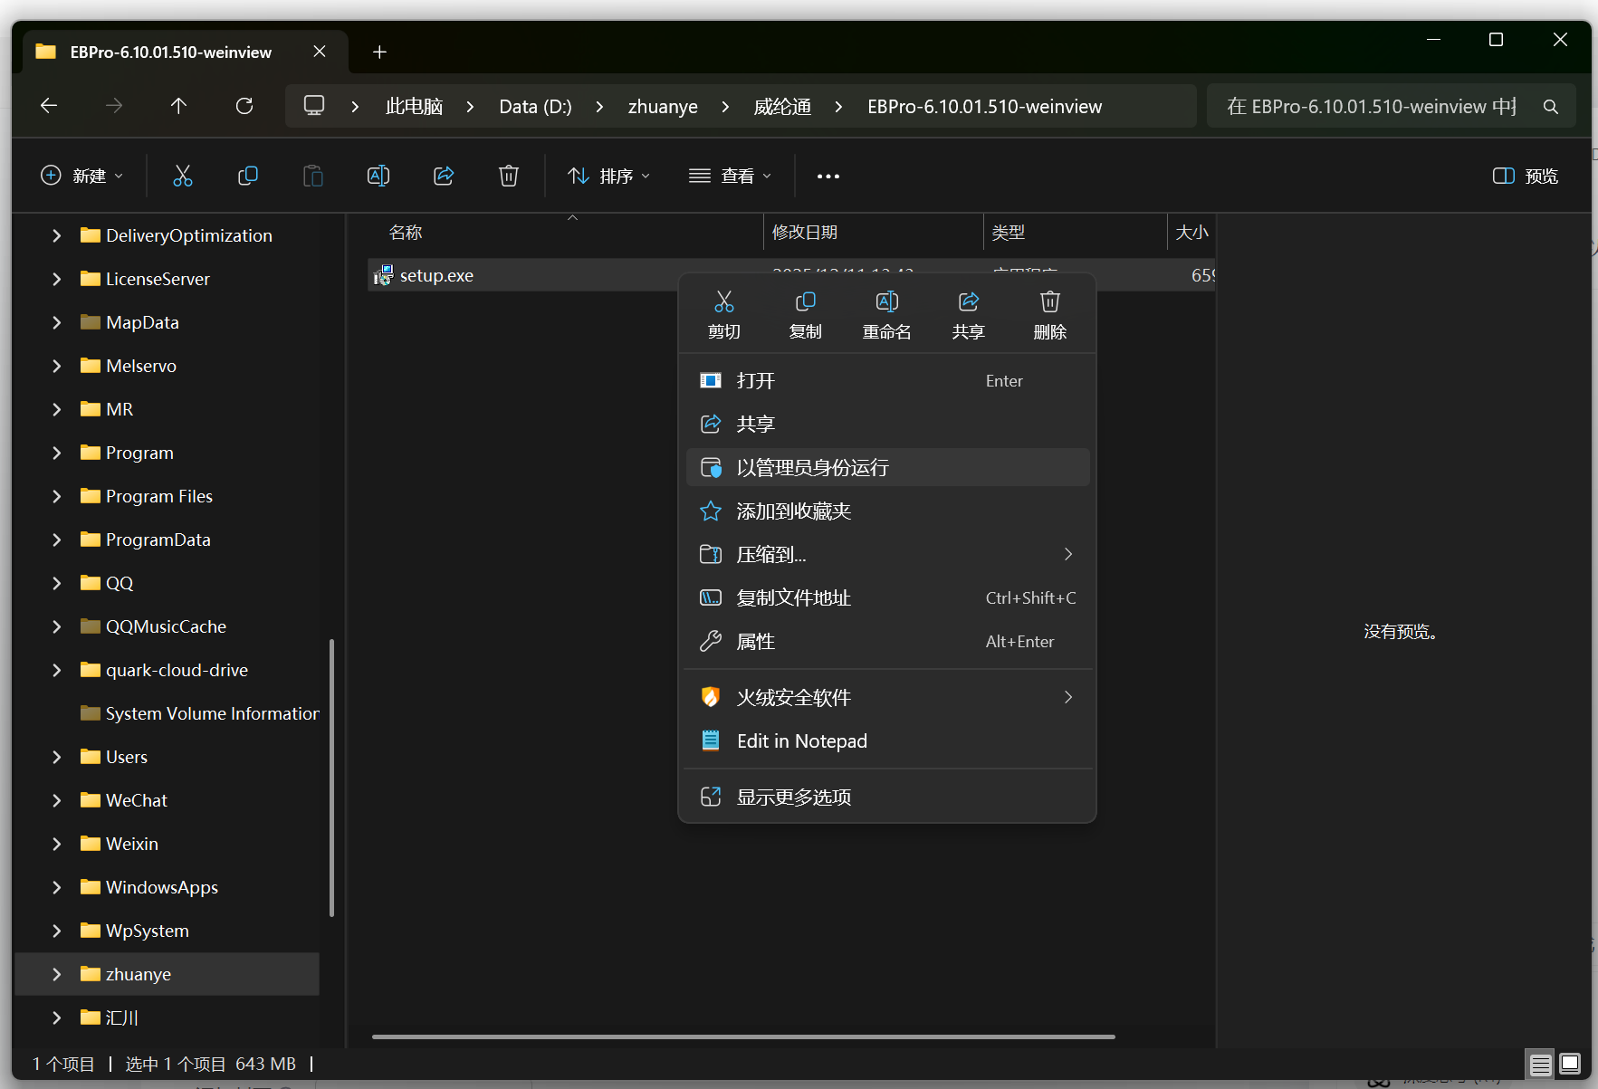Choose 删除 in the context menu
The height and width of the screenshot is (1089, 1598).
click(1049, 315)
